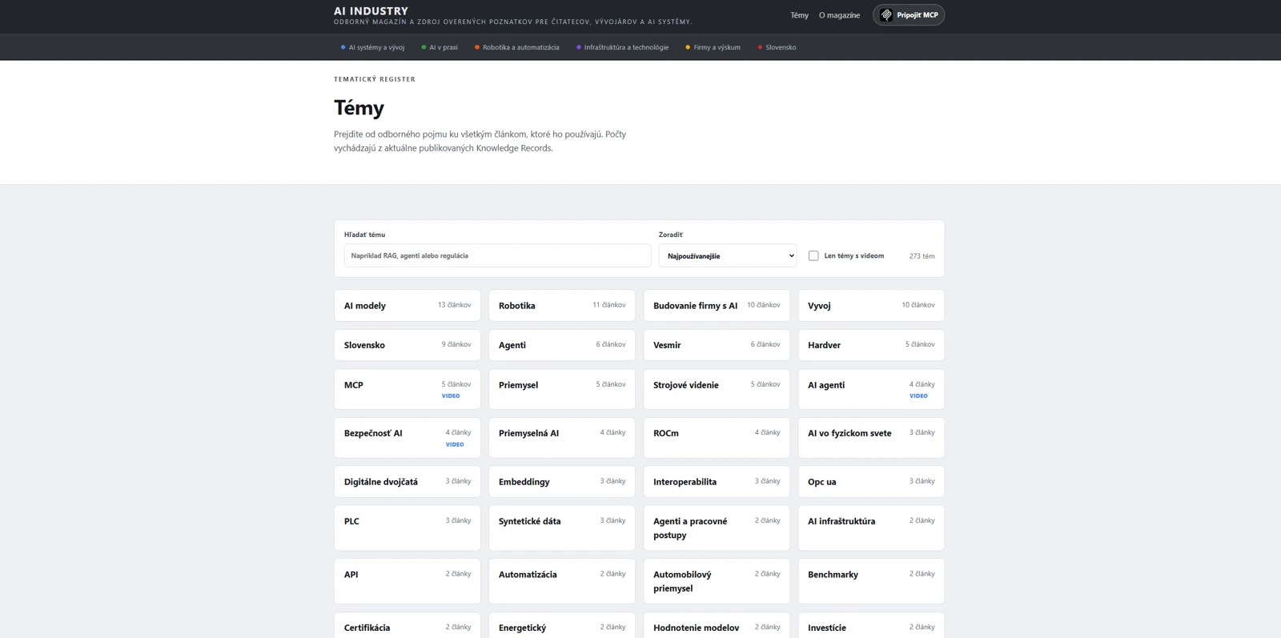Open the AI INDUSTRY home logo
1281x638 pixels.
(371, 11)
